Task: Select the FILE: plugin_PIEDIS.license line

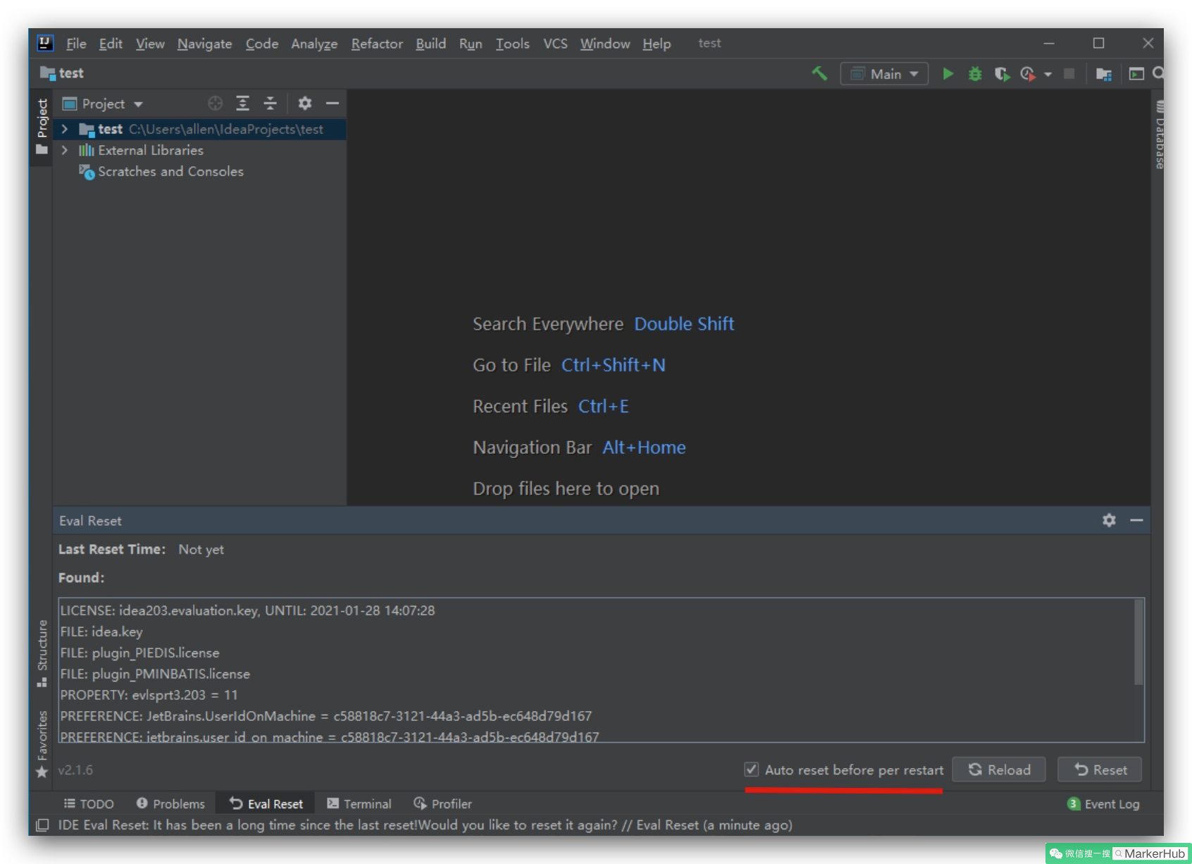Action: tap(139, 653)
